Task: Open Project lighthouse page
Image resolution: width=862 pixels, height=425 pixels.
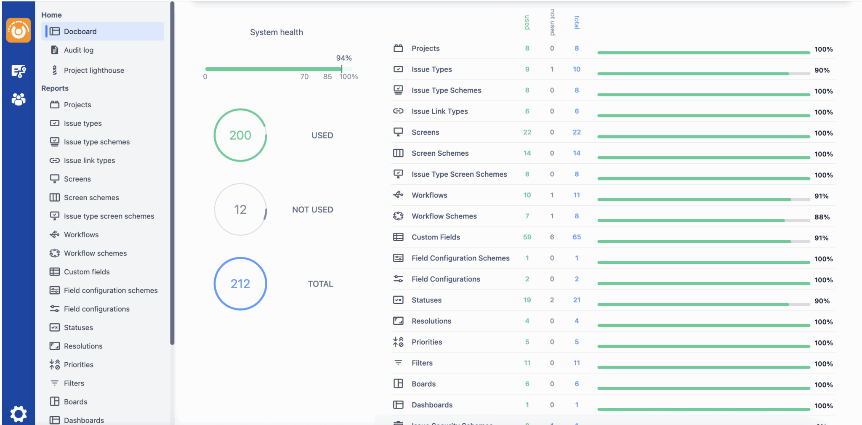Action: click(93, 70)
